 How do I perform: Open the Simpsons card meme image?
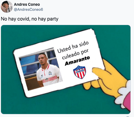click(x=66, y=69)
